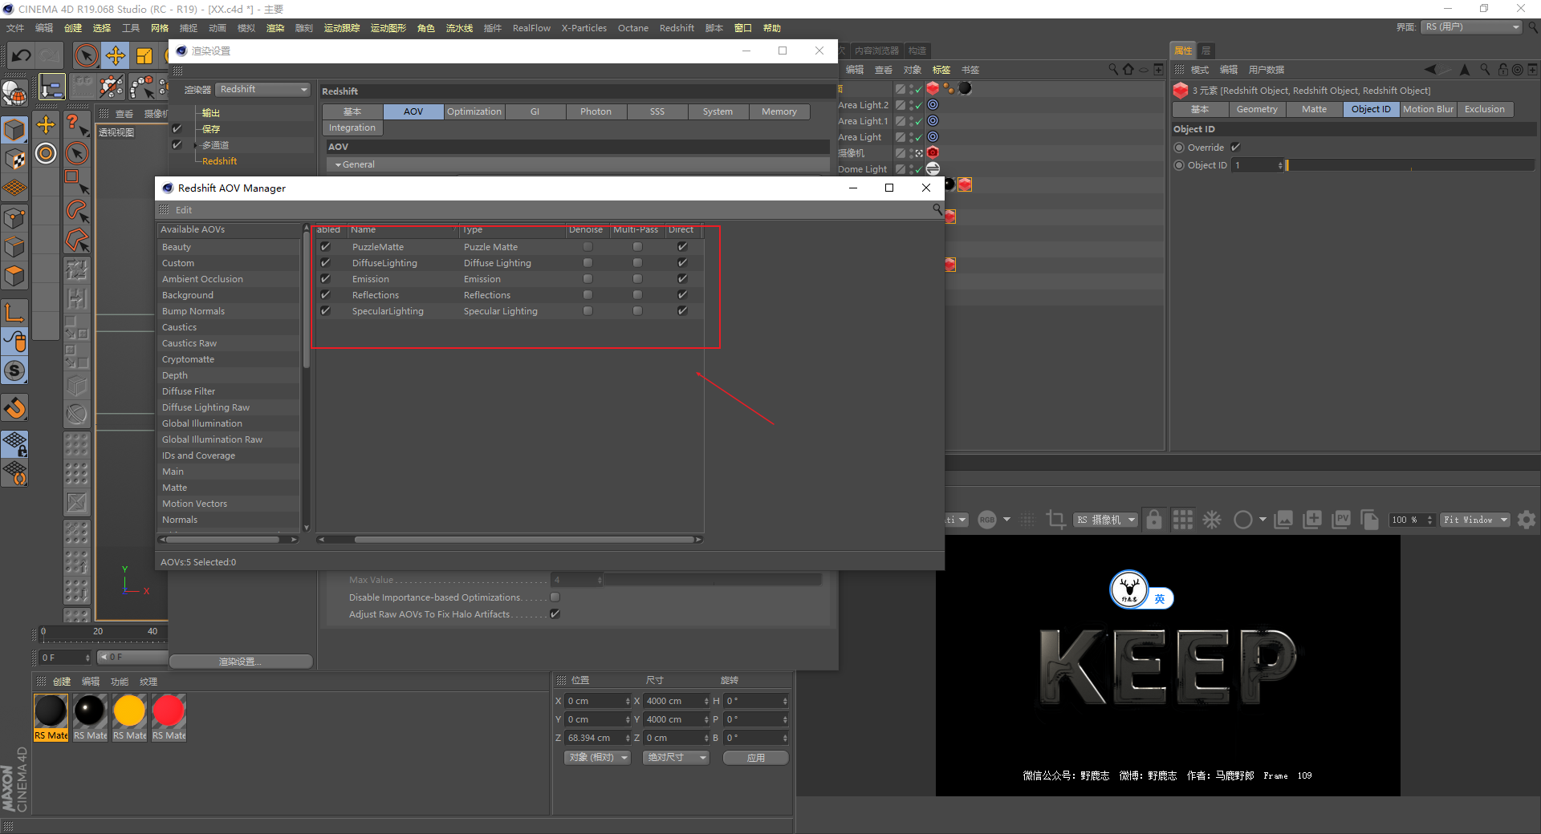Open the Redshift menu in menu bar
The height and width of the screenshot is (834, 1541).
(677, 28)
